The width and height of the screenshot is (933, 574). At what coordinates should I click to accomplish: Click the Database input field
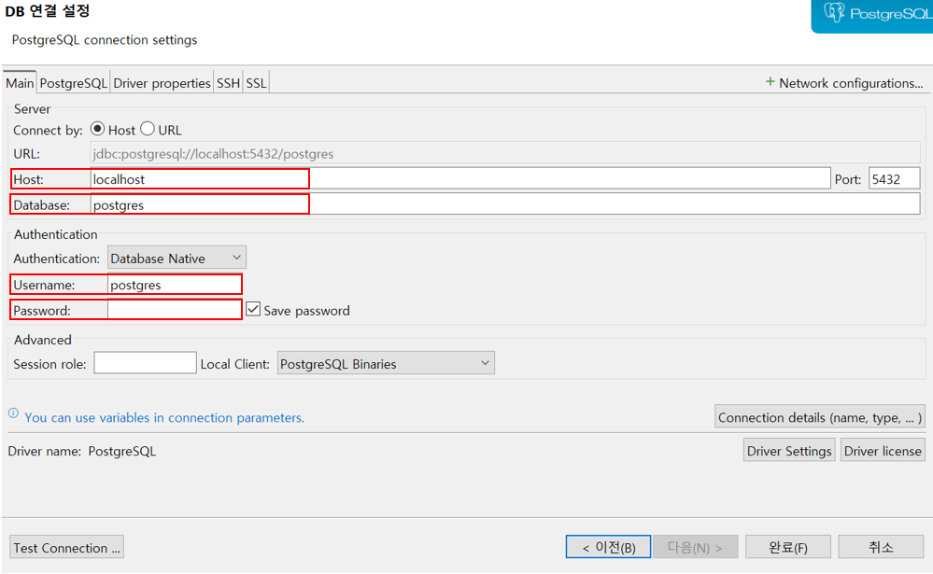click(506, 204)
